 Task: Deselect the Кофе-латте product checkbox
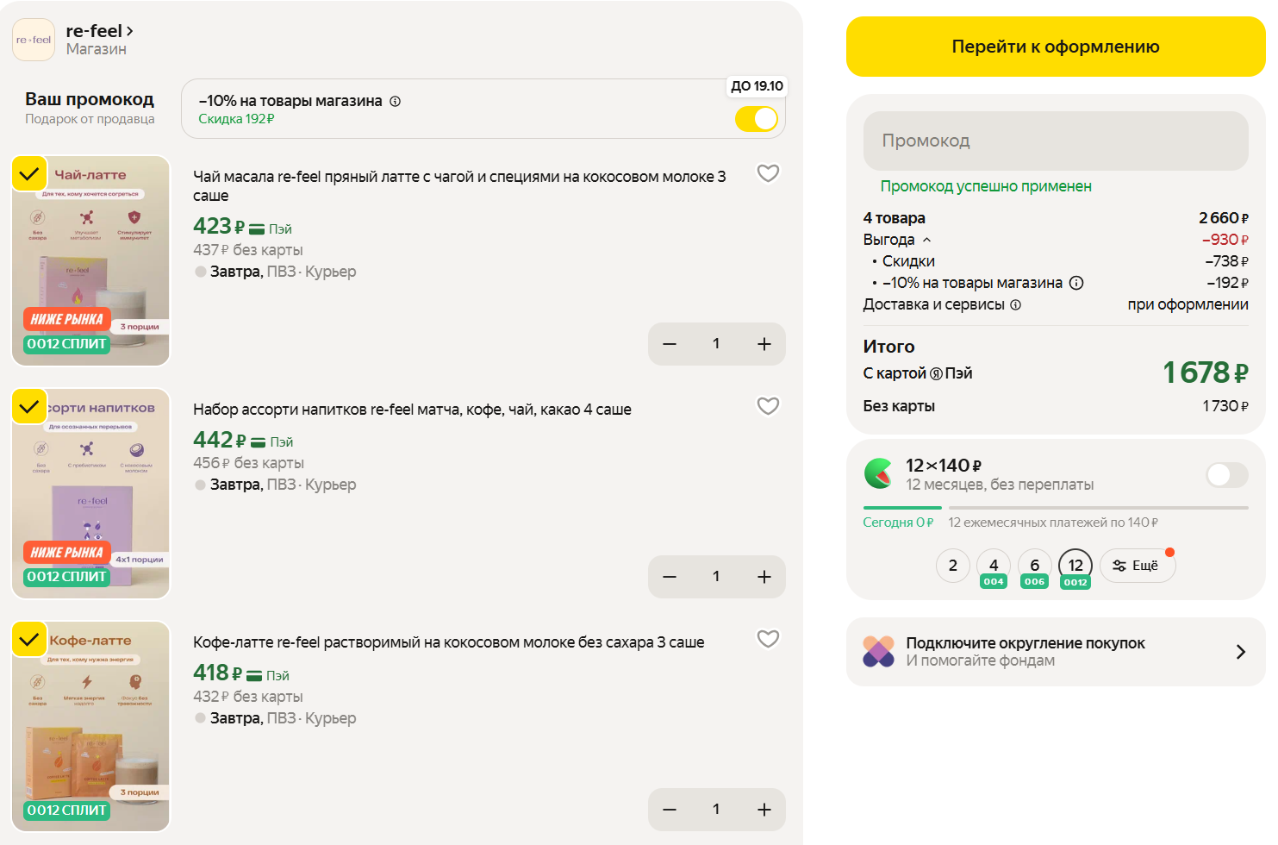pos(29,640)
